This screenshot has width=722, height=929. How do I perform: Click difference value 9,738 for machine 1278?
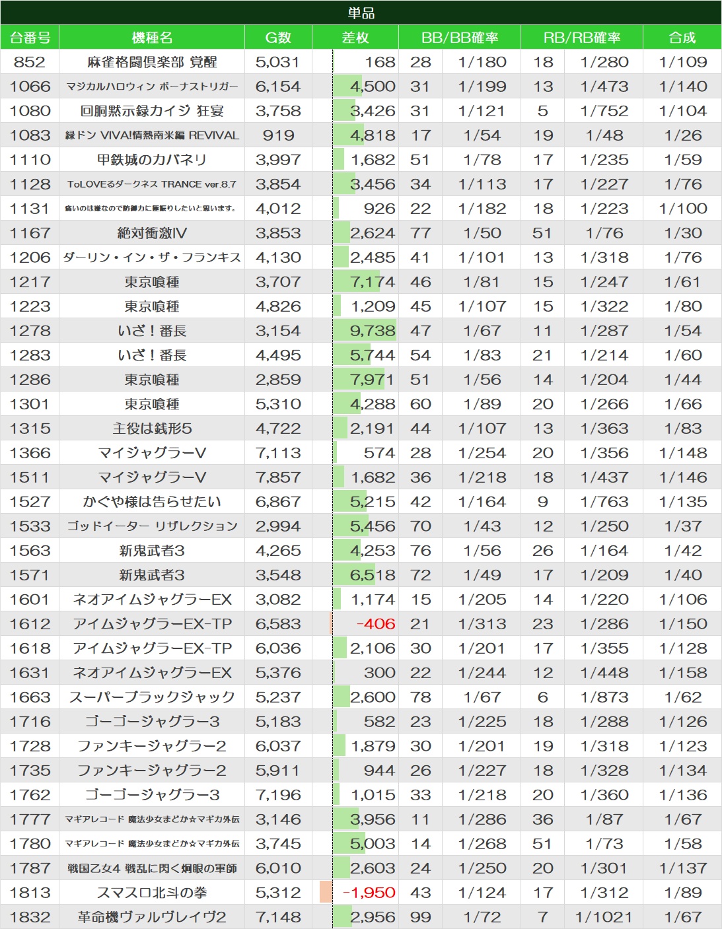[373, 331]
